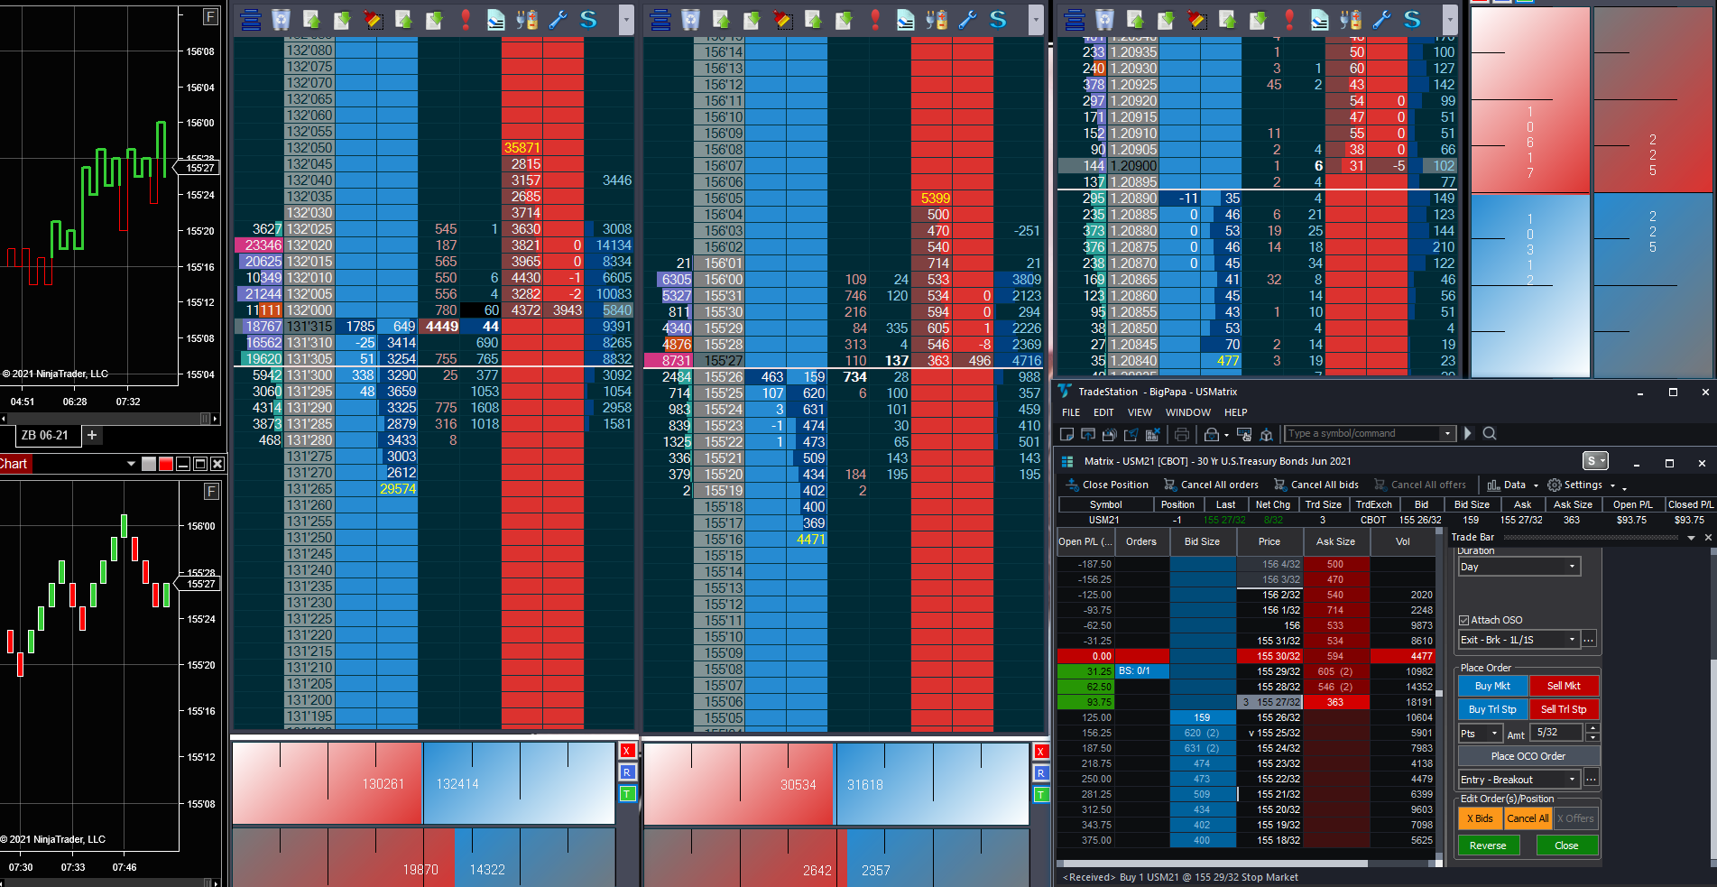Click the recycle bin icon in the 156-price ladder toolbar
1717x887 pixels.
point(690,20)
